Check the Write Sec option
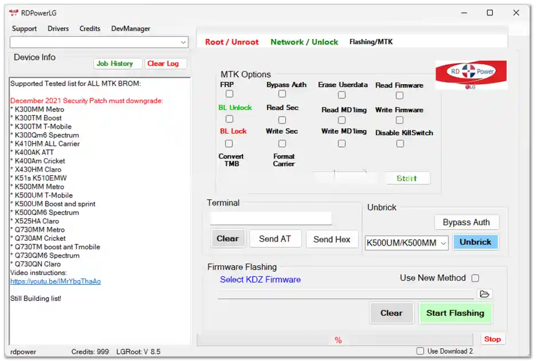 (x=282, y=144)
